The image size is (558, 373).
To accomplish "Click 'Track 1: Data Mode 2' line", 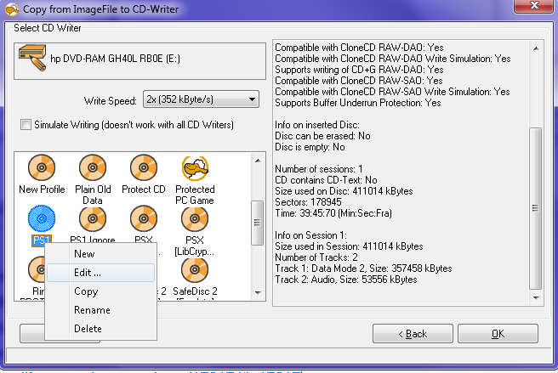I will [363, 268].
